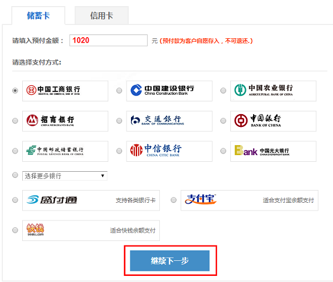Click the China Construction Bank logo
This screenshot has height=282, width=333.
coord(169,91)
